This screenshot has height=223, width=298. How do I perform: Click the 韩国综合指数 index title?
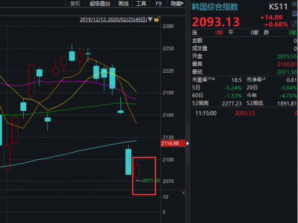tap(215, 7)
